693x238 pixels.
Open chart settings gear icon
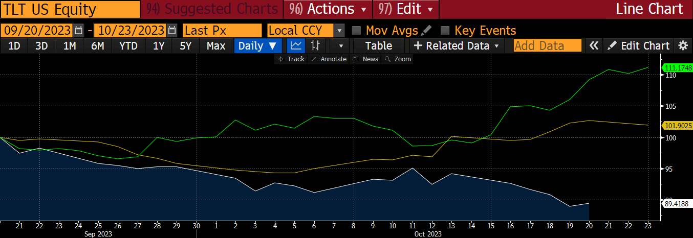click(682, 45)
